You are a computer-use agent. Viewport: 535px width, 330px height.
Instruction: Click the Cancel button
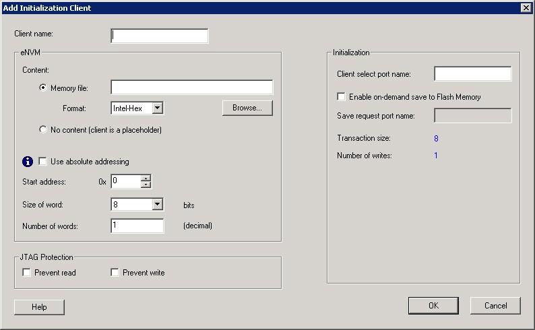click(x=495, y=306)
